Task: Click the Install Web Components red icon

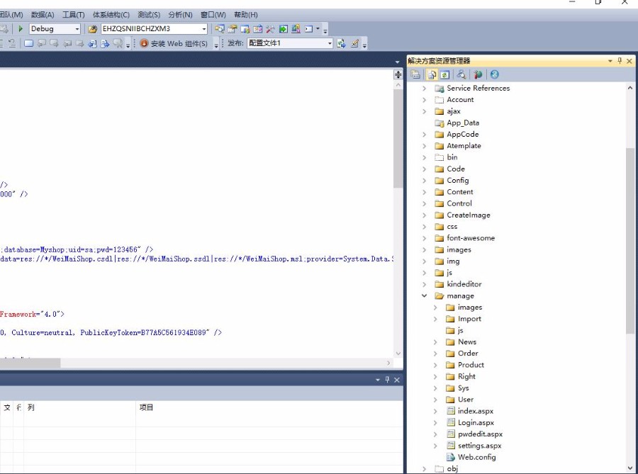Action: pyautogui.click(x=144, y=43)
